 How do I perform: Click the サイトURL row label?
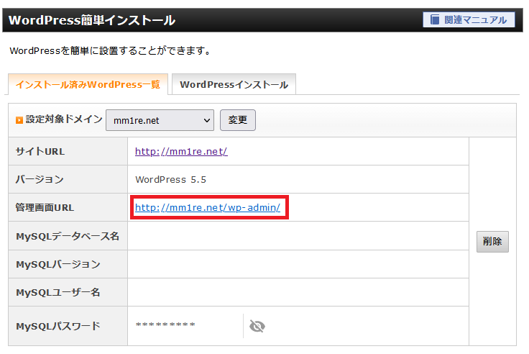40,151
